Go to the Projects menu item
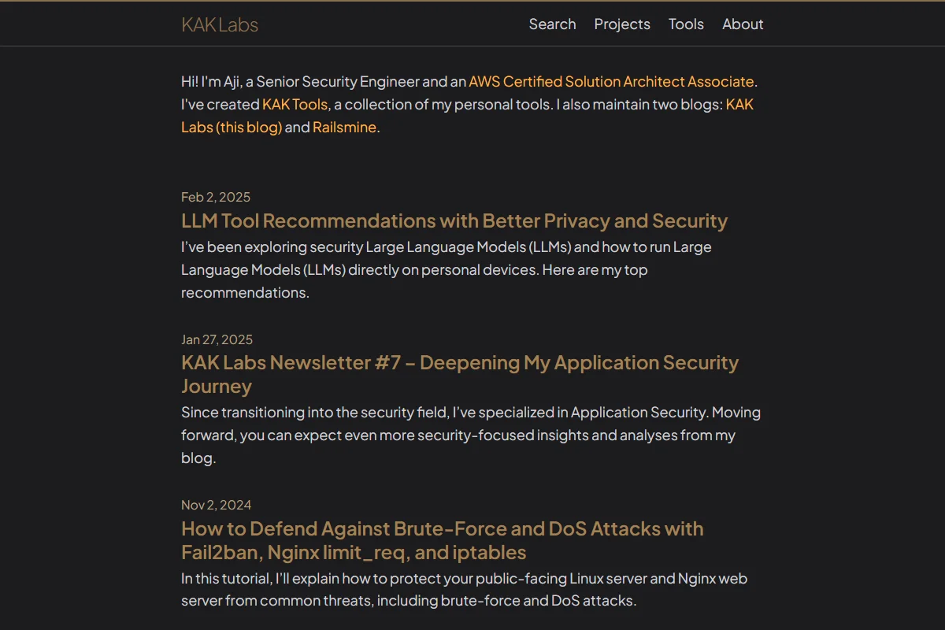The height and width of the screenshot is (630, 945). coord(622,24)
